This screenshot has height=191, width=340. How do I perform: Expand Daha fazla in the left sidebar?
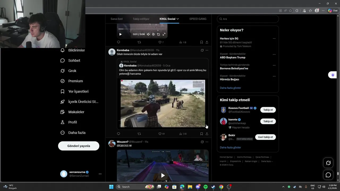73,133
